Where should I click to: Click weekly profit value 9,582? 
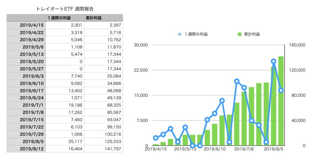[x=77, y=83]
